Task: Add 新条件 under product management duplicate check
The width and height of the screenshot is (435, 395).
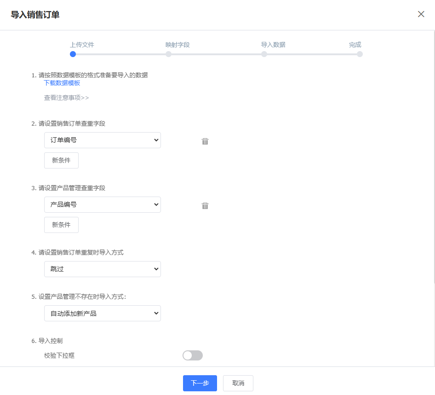Action: coord(61,225)
